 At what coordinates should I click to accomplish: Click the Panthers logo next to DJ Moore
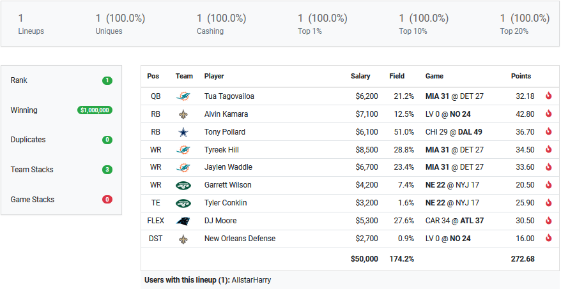click(183, 221)
